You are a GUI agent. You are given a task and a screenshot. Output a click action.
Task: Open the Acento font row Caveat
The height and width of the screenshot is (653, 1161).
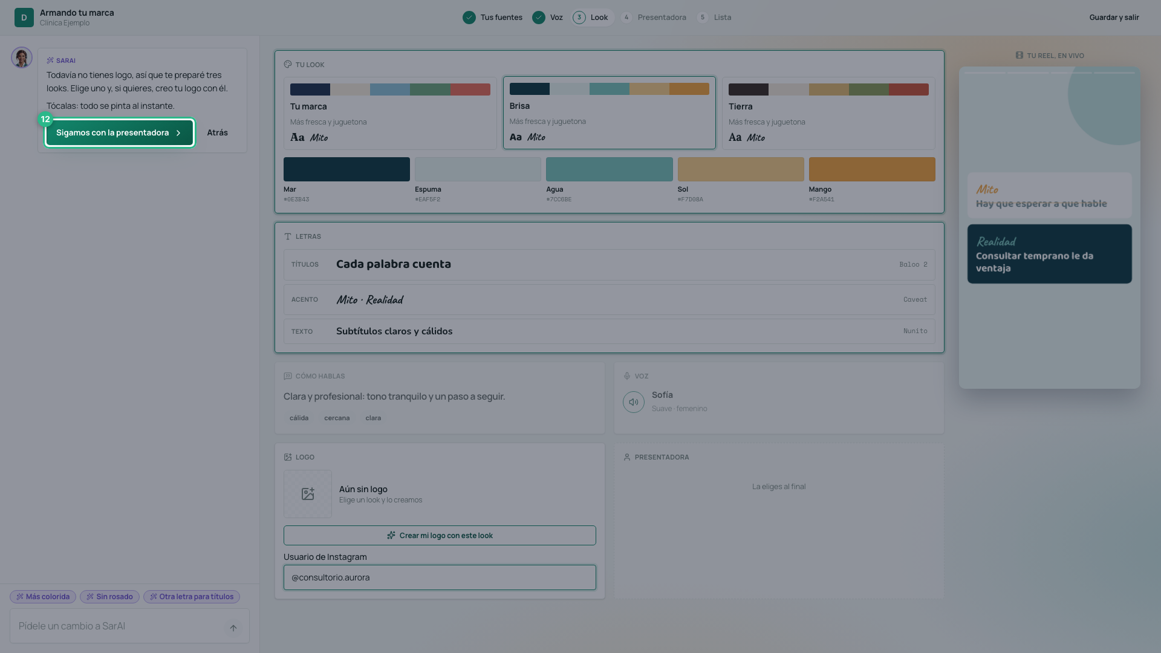(x=610, y=299)
